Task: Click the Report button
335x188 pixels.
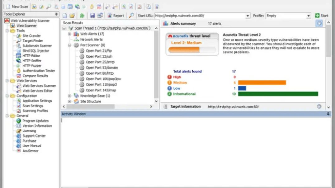Action: coord(116,16)
